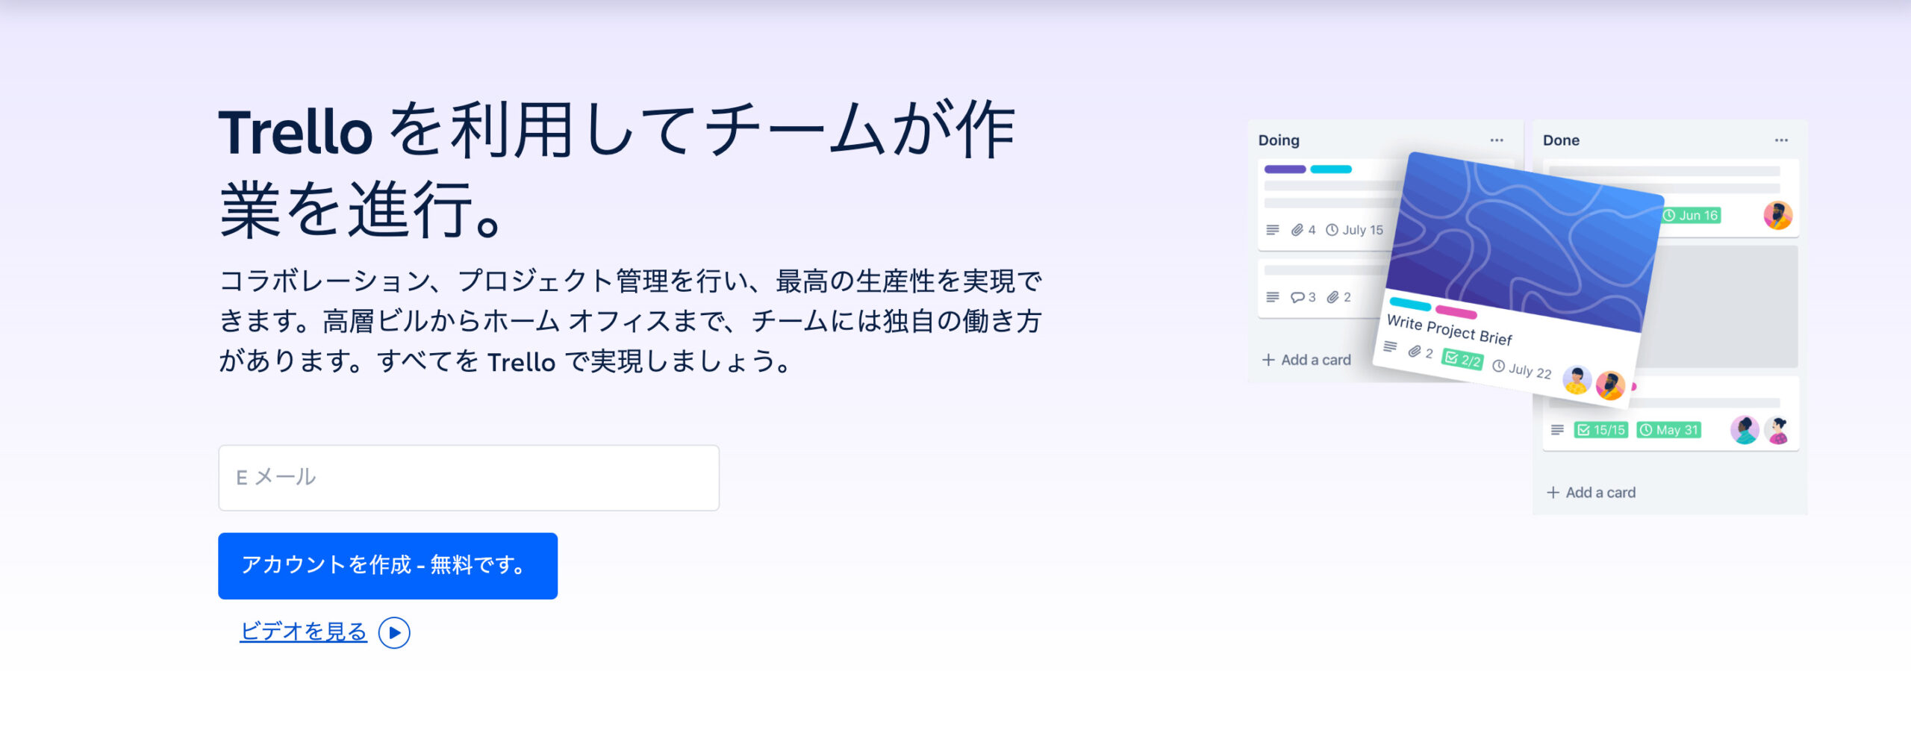Click the paperclip icon next to comment count 3
The width and height of the screenshot is (1911, 745).
[1332, 297]
